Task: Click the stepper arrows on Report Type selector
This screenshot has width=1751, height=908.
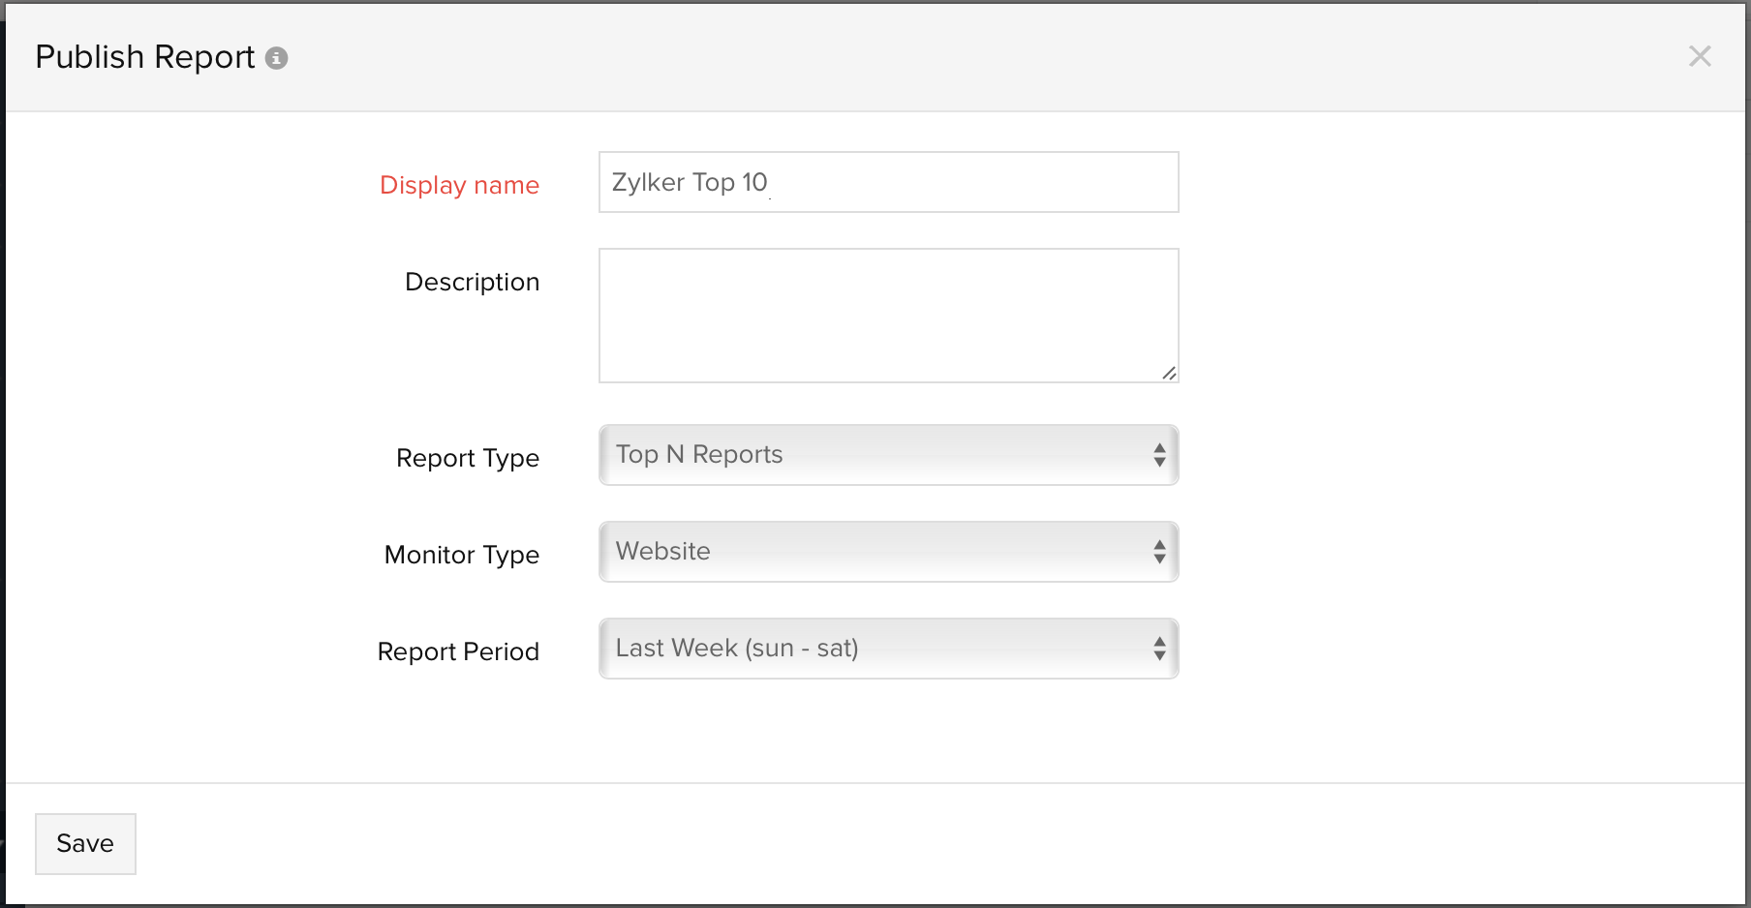Action: [1158, 455]
